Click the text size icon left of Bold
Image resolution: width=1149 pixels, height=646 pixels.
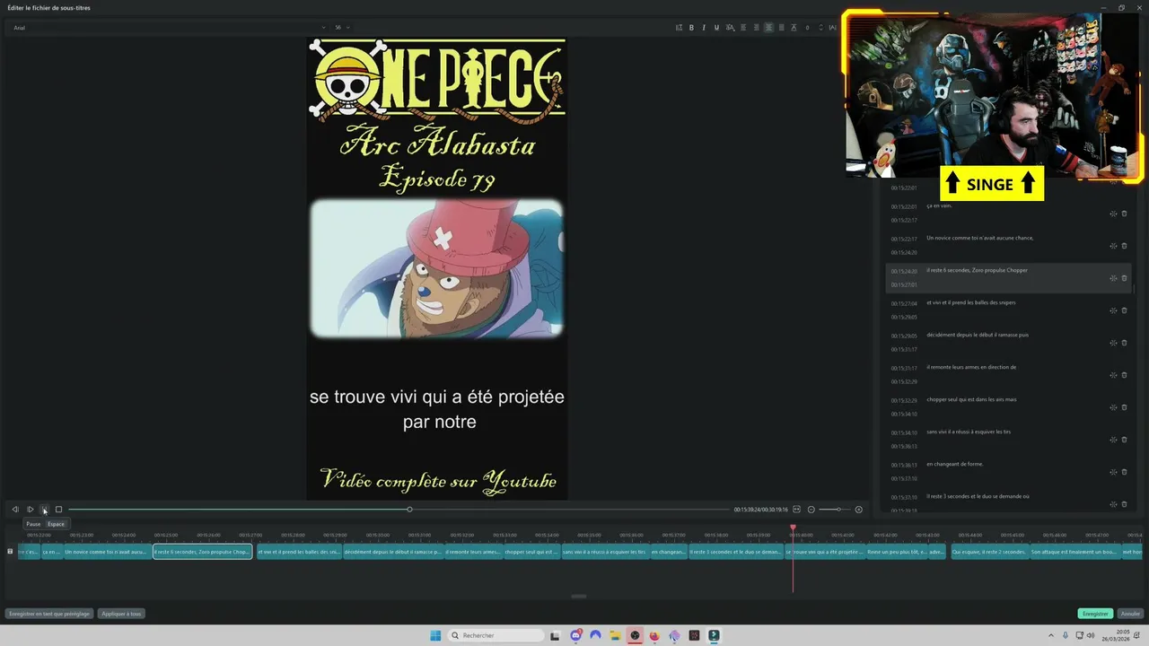pyautogui.click(x=679, y=28)
